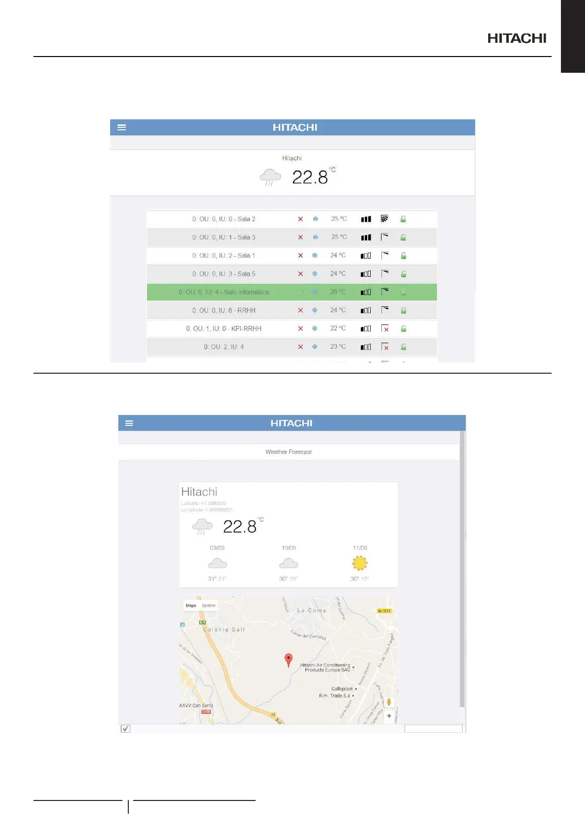
Task: Click 26 ºC setpoint in Sala informàtica row
Action: [x=338, y=292]
